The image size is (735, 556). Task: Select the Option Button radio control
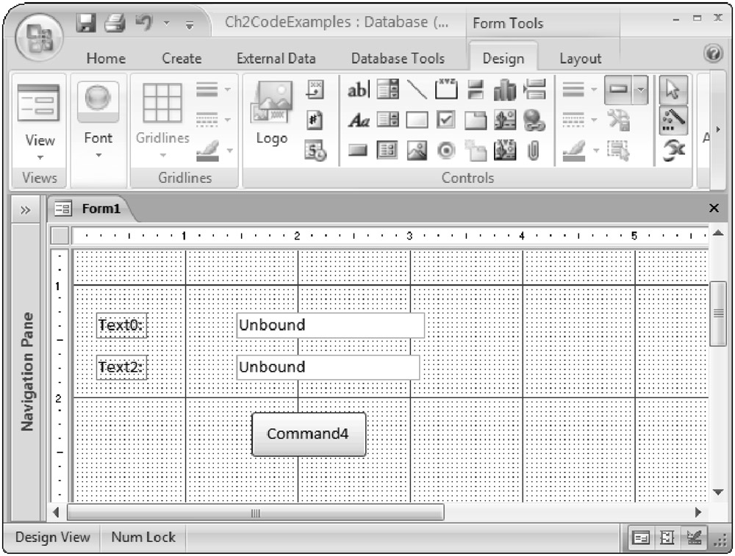coord(446,152)
